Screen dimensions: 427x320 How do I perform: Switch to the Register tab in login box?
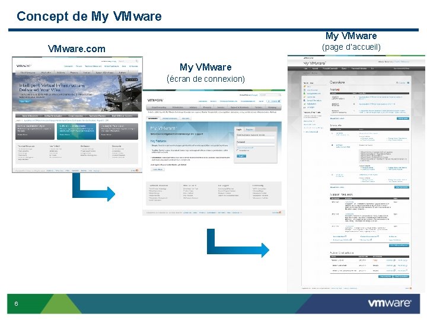click(x=249, y=129)
